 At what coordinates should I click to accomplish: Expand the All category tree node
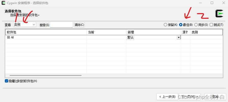tap(8, 37)
